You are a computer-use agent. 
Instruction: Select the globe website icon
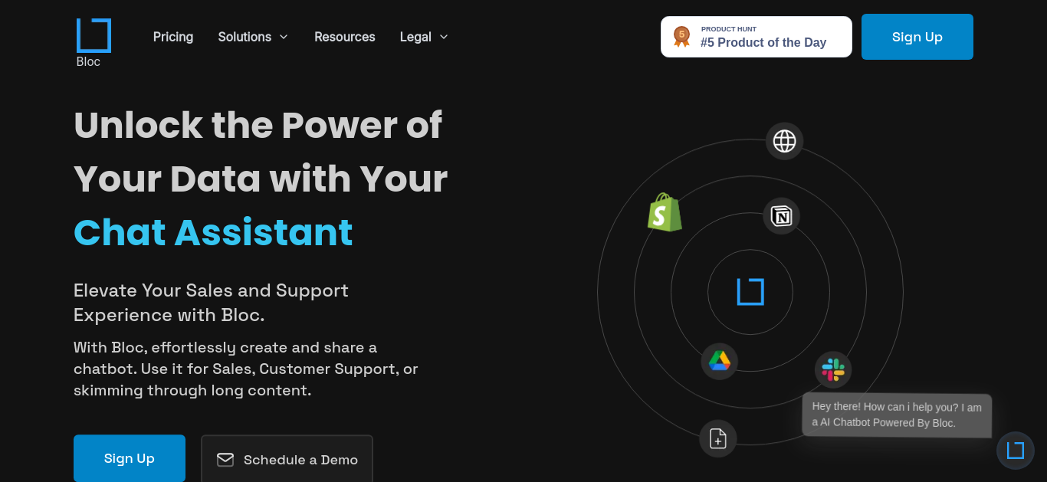pyautogui.click(x=784, y=141)
